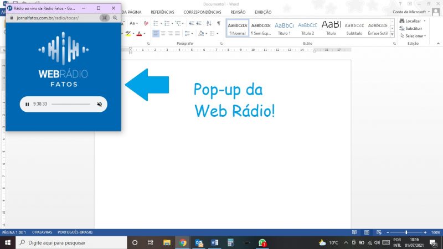Open the shading color dropdown arrow
This screenshot has height=249, width=443.
[206, 34]
